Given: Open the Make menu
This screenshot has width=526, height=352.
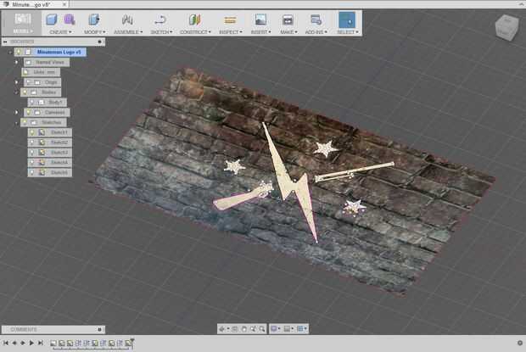Looking at the screenshot, I should (288, 32).
